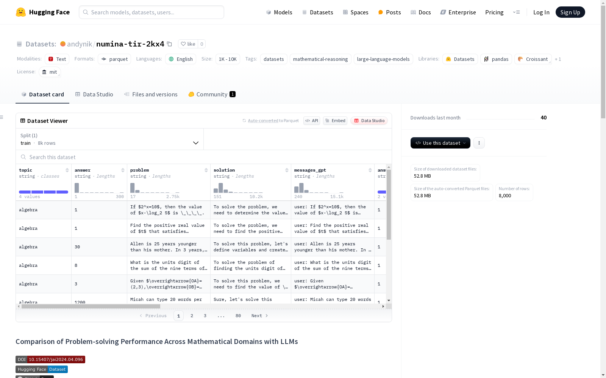606x378 pixels.
Task: Click the large-language-models tag
Action: [x=383, y=59]
